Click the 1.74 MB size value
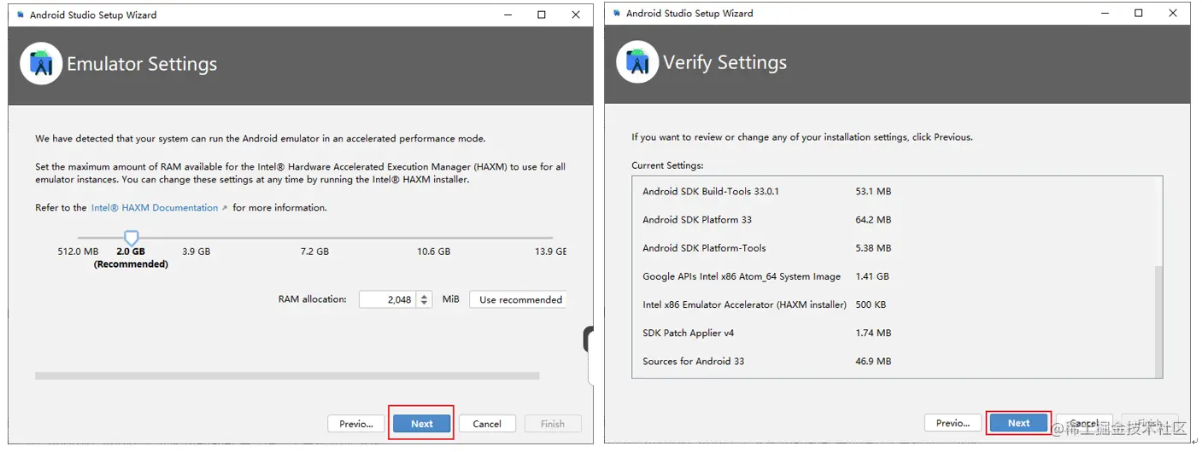This screenshot has width=1202, height=452. point(873,333)
